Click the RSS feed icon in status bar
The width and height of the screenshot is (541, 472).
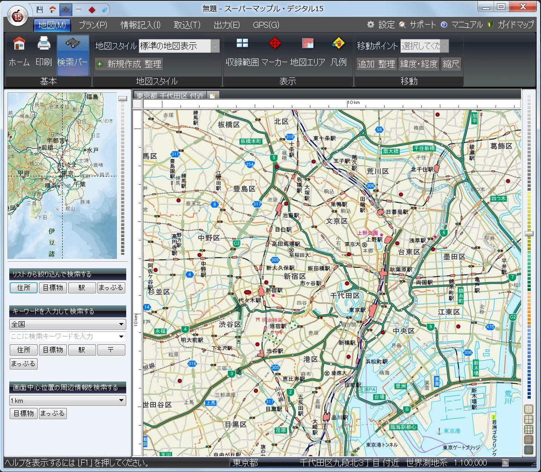click(x=505, y=462)
